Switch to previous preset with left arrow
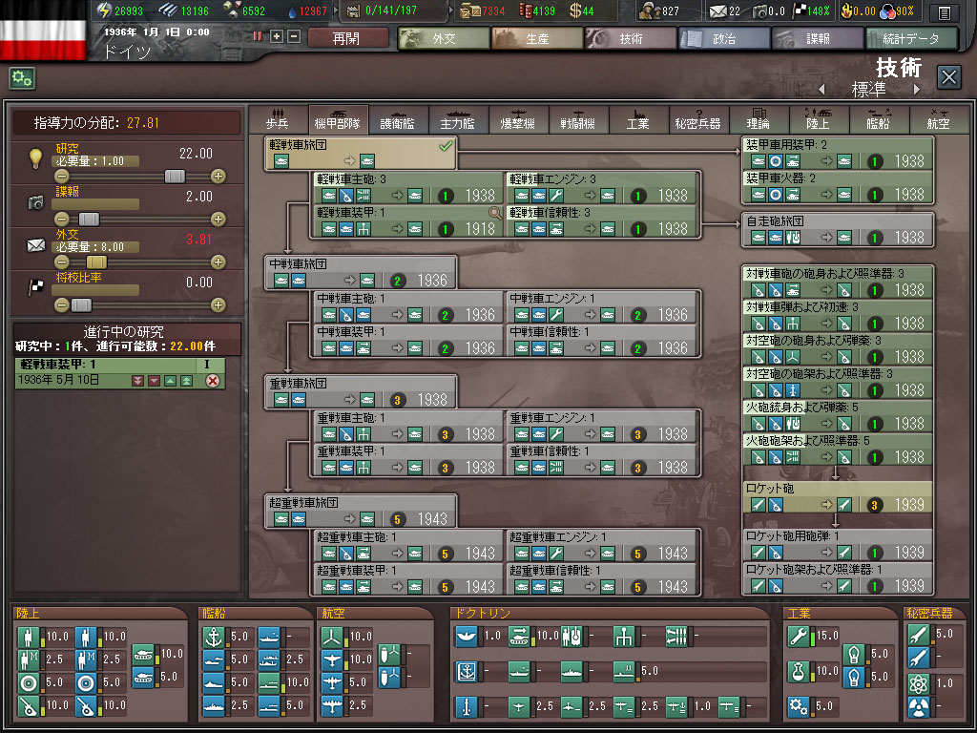Image resolution: width=977 pixels, height=733 pixels. (821, 90)
